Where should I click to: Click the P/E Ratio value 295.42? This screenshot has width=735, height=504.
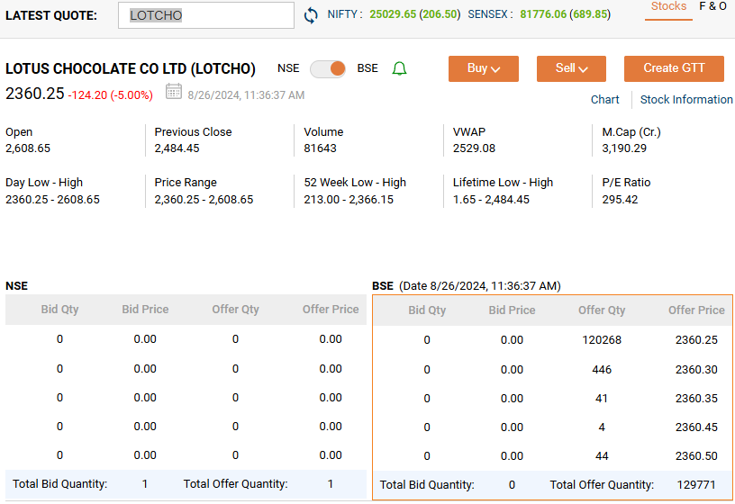(620, 200)
